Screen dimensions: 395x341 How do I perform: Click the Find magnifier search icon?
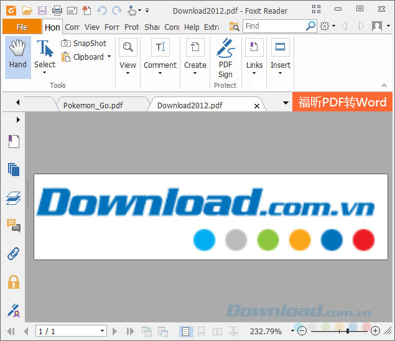coord(310,26)
